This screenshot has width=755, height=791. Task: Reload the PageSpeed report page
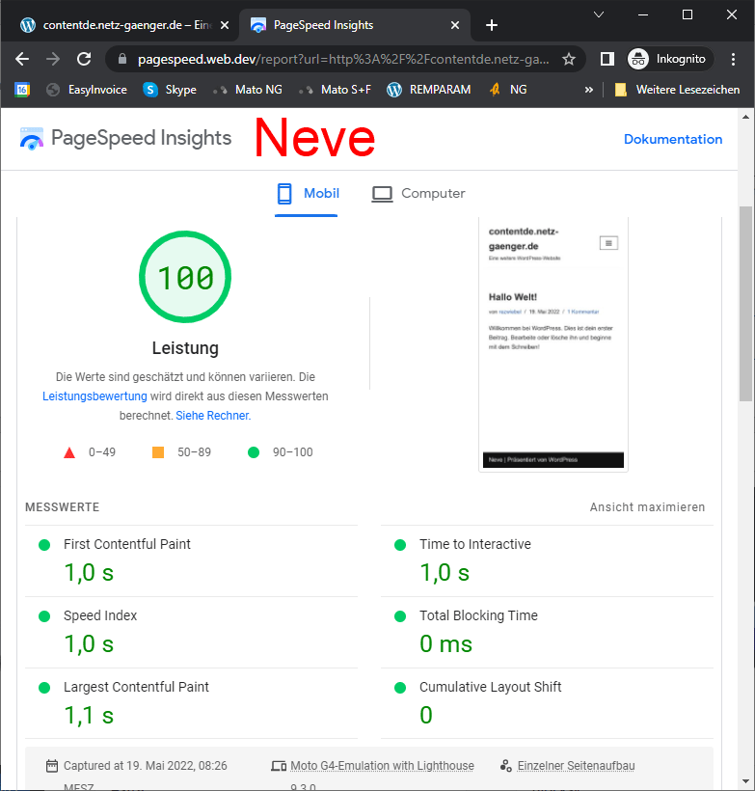tap(84, 59)
